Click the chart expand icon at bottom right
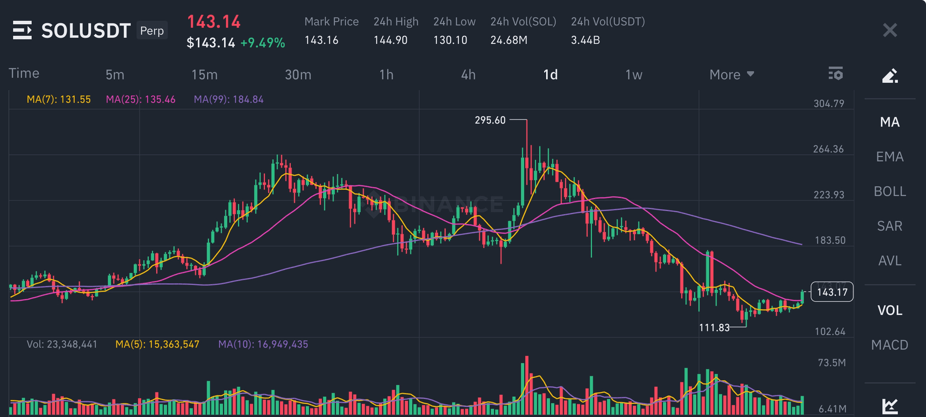 [x=890, y=405]
